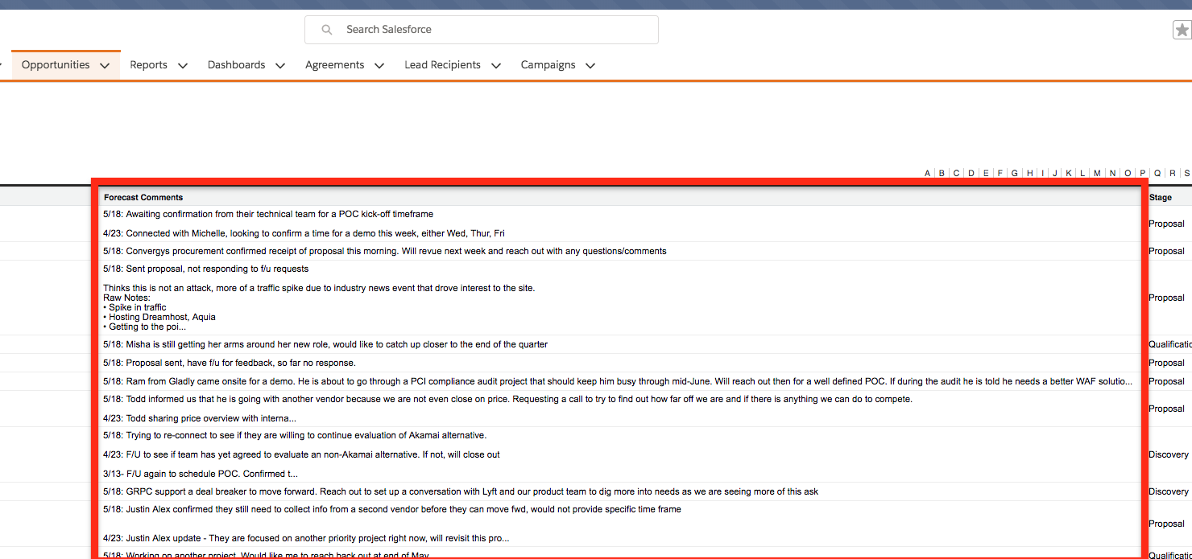The image size is (1192, 559).
Task: Click comment 'Connected with Michelle' demo row
Action: 304,233
